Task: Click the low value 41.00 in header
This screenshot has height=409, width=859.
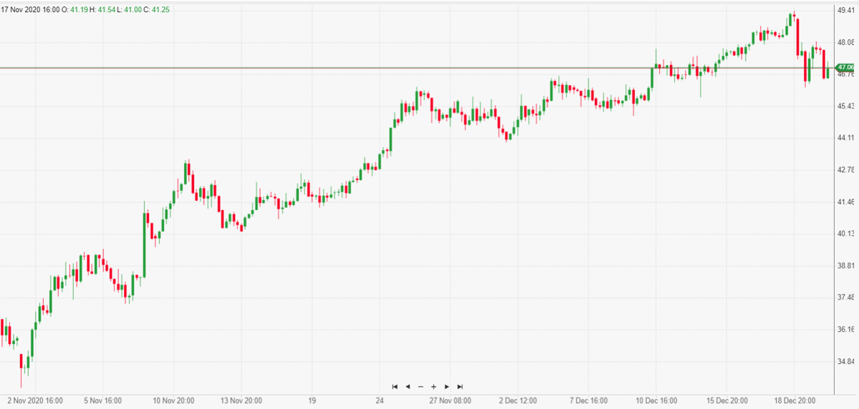Action: (133, 9)
